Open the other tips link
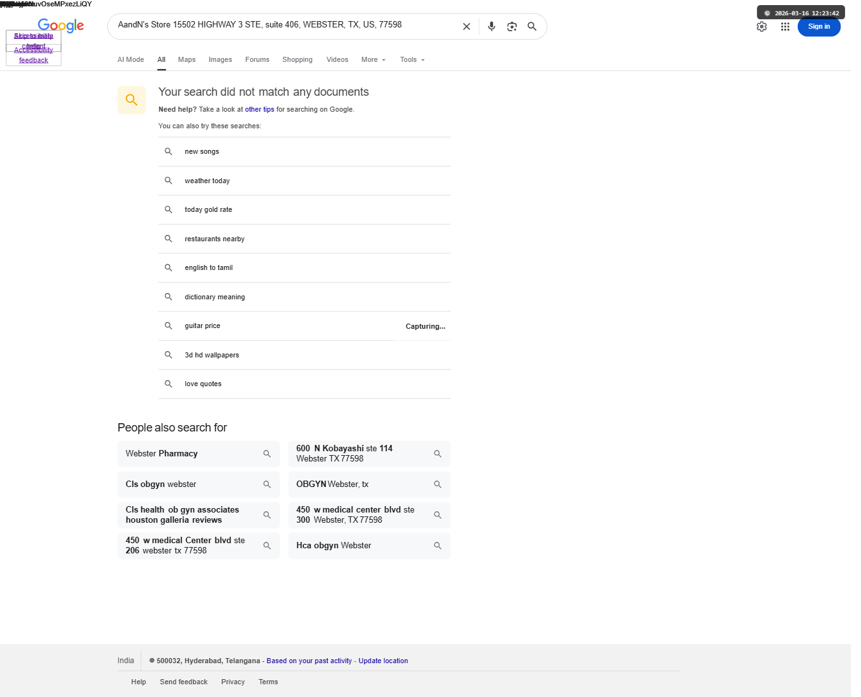Viewport: 861px width, 697px height. click(x=259, y=110)
